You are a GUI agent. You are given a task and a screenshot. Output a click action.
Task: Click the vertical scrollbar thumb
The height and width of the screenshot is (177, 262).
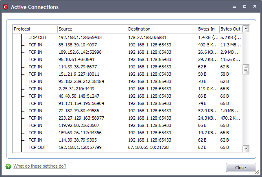click(246, 69)
